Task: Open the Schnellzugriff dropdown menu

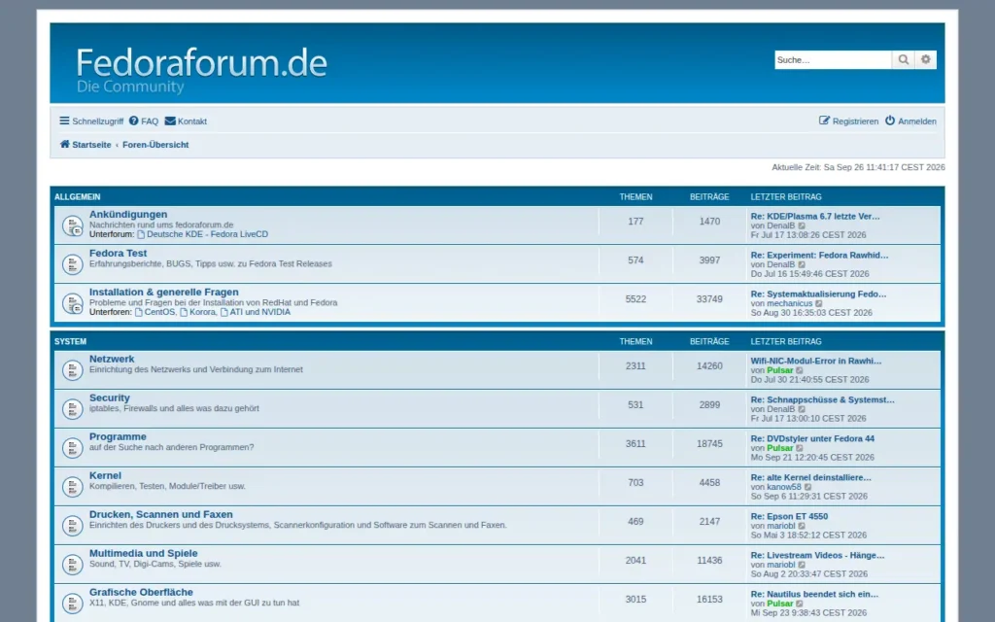Action: [x=91, y=121]
